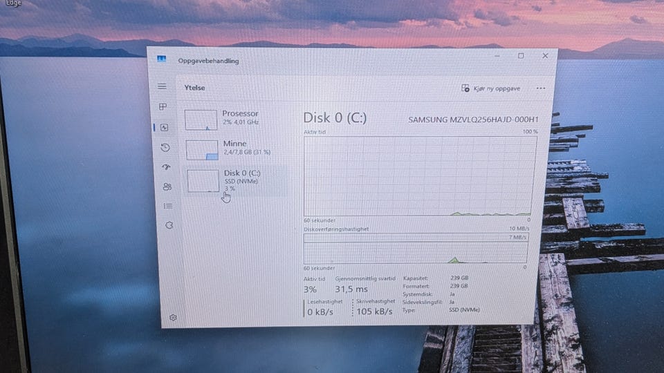Open the Processes page icon
This screenshot has width=664, height=373.
tap(163, 106)
